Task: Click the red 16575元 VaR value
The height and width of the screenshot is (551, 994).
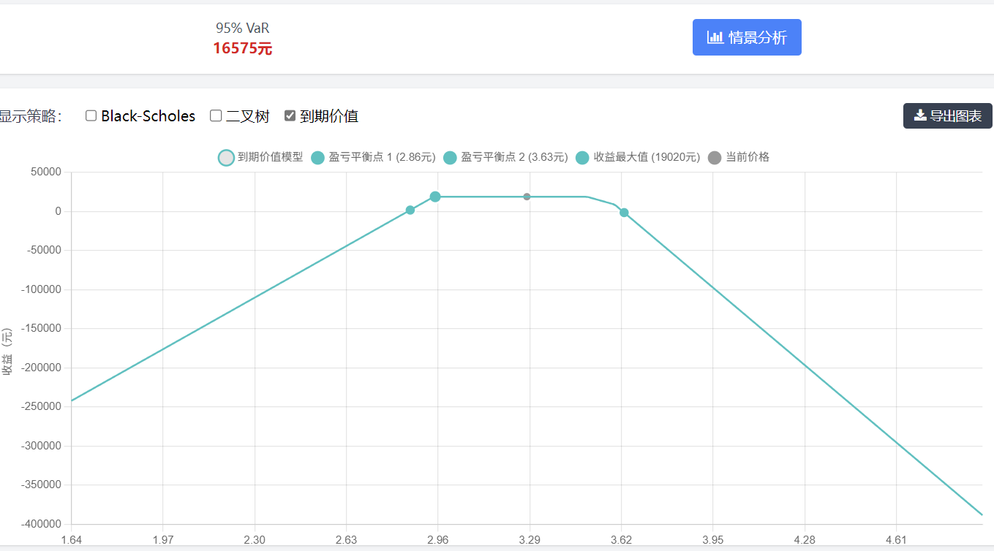Action: [x=242, y=49]
